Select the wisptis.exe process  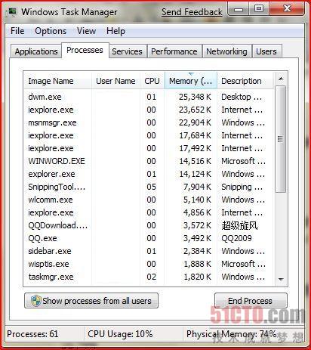[x=149, y=264]
